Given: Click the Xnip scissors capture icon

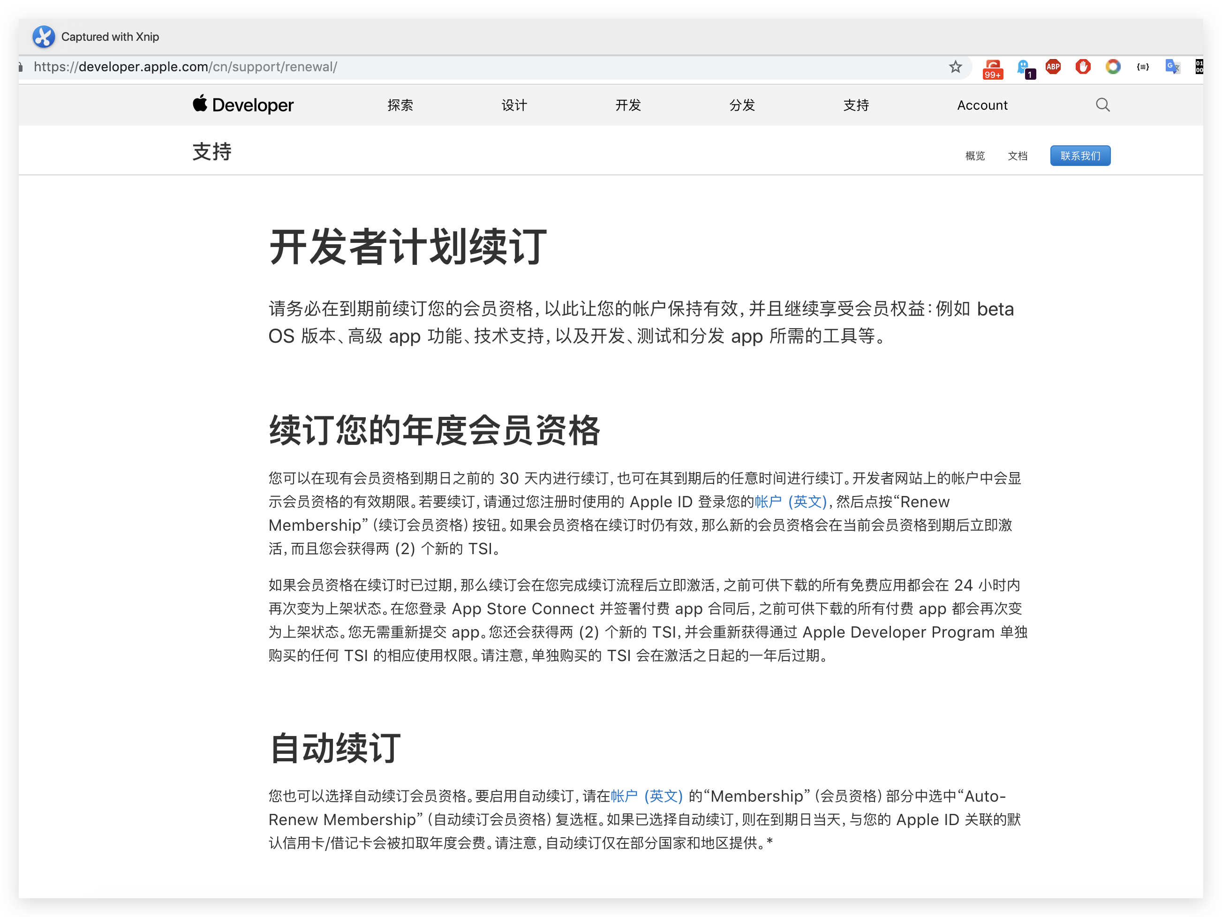Looking at the screenshot, I should pos(44,37).
